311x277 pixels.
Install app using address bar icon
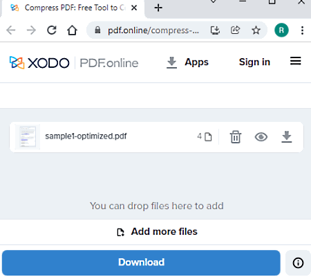coord(215,30)
